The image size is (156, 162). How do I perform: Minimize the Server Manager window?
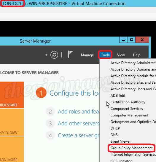(123, 40)
